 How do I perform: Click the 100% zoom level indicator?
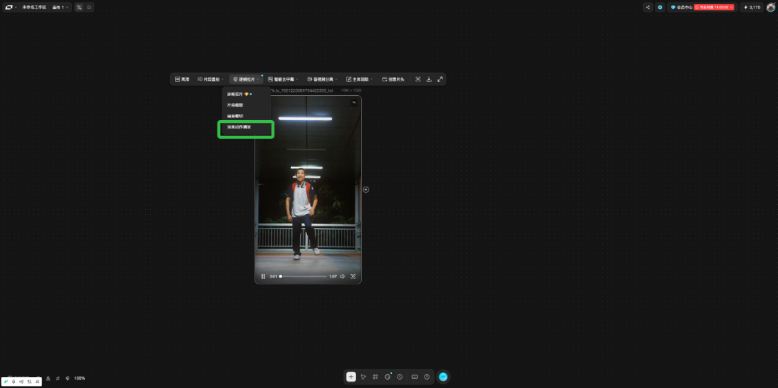[80, 378]
